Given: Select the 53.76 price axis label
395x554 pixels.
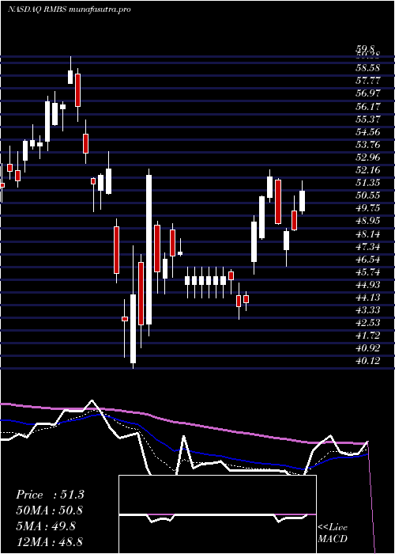Looking at the screenshot, I should click(367, 145).
